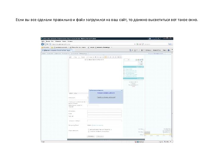Screen dimensions: 214x160
Task: Click the highlighted center align editor icon
Action: pyautogui.click(x=106, y=57)
